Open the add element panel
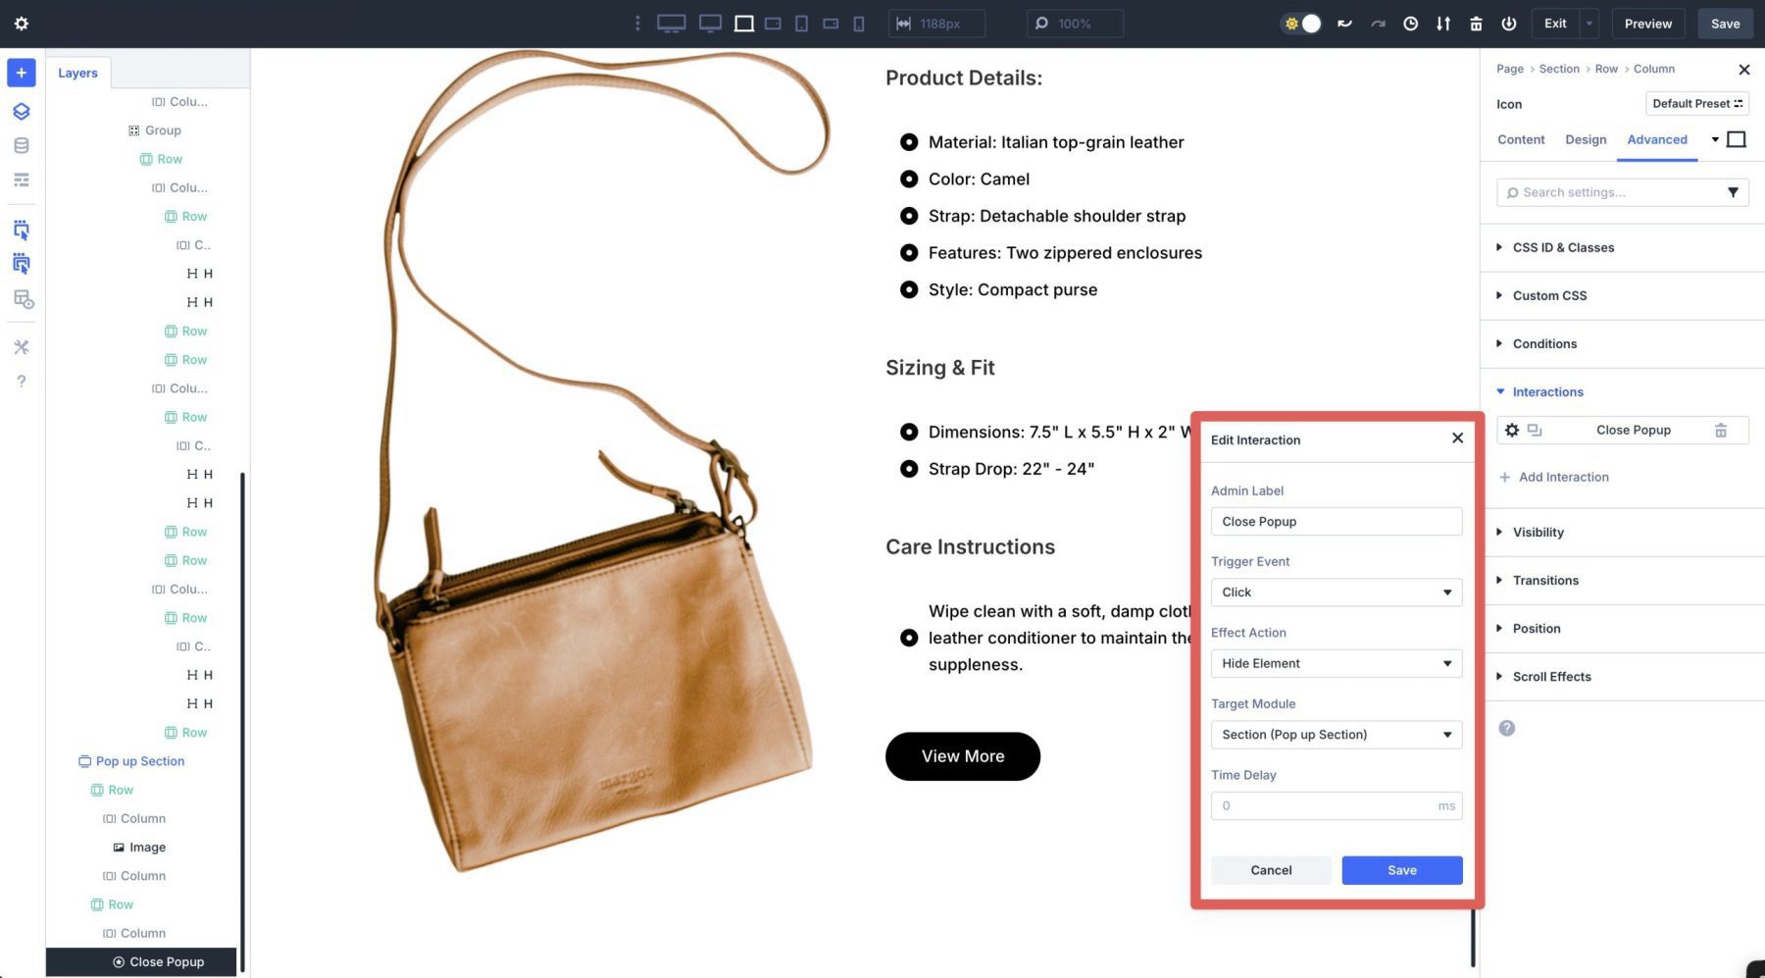The height and width of the screenshot is (978, 1765). point(21,72)
